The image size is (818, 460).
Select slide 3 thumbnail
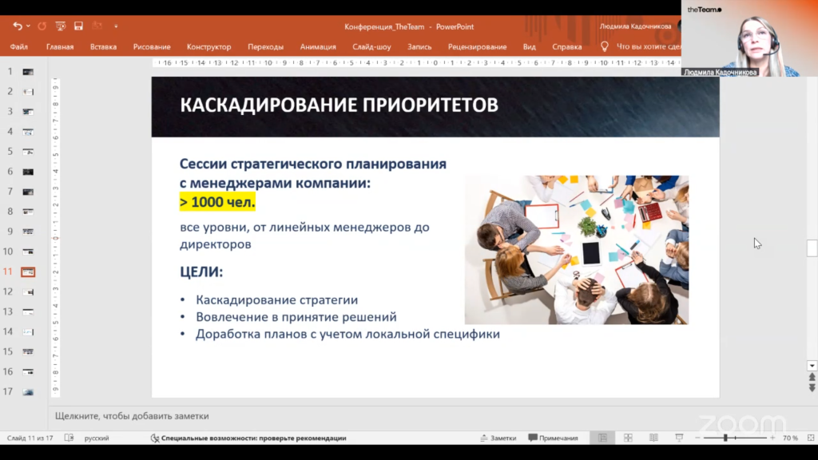[28, 112]
